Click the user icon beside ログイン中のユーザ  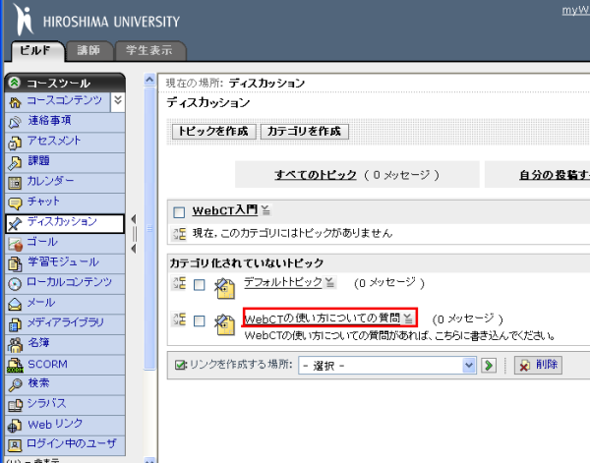coord(15,445)
